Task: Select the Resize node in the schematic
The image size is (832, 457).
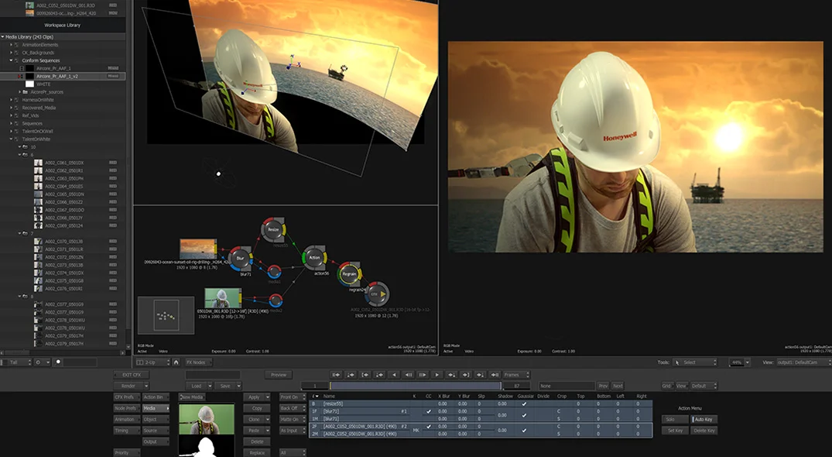Action: 273,229
